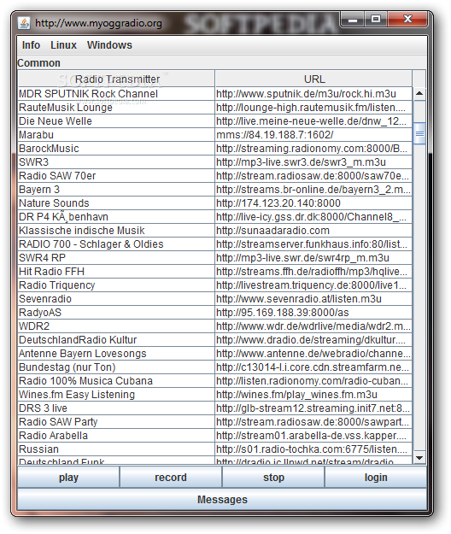Click the sputnik.de rock.hi.m3u URL
451x534 pixels.
(x=313, y=94)
